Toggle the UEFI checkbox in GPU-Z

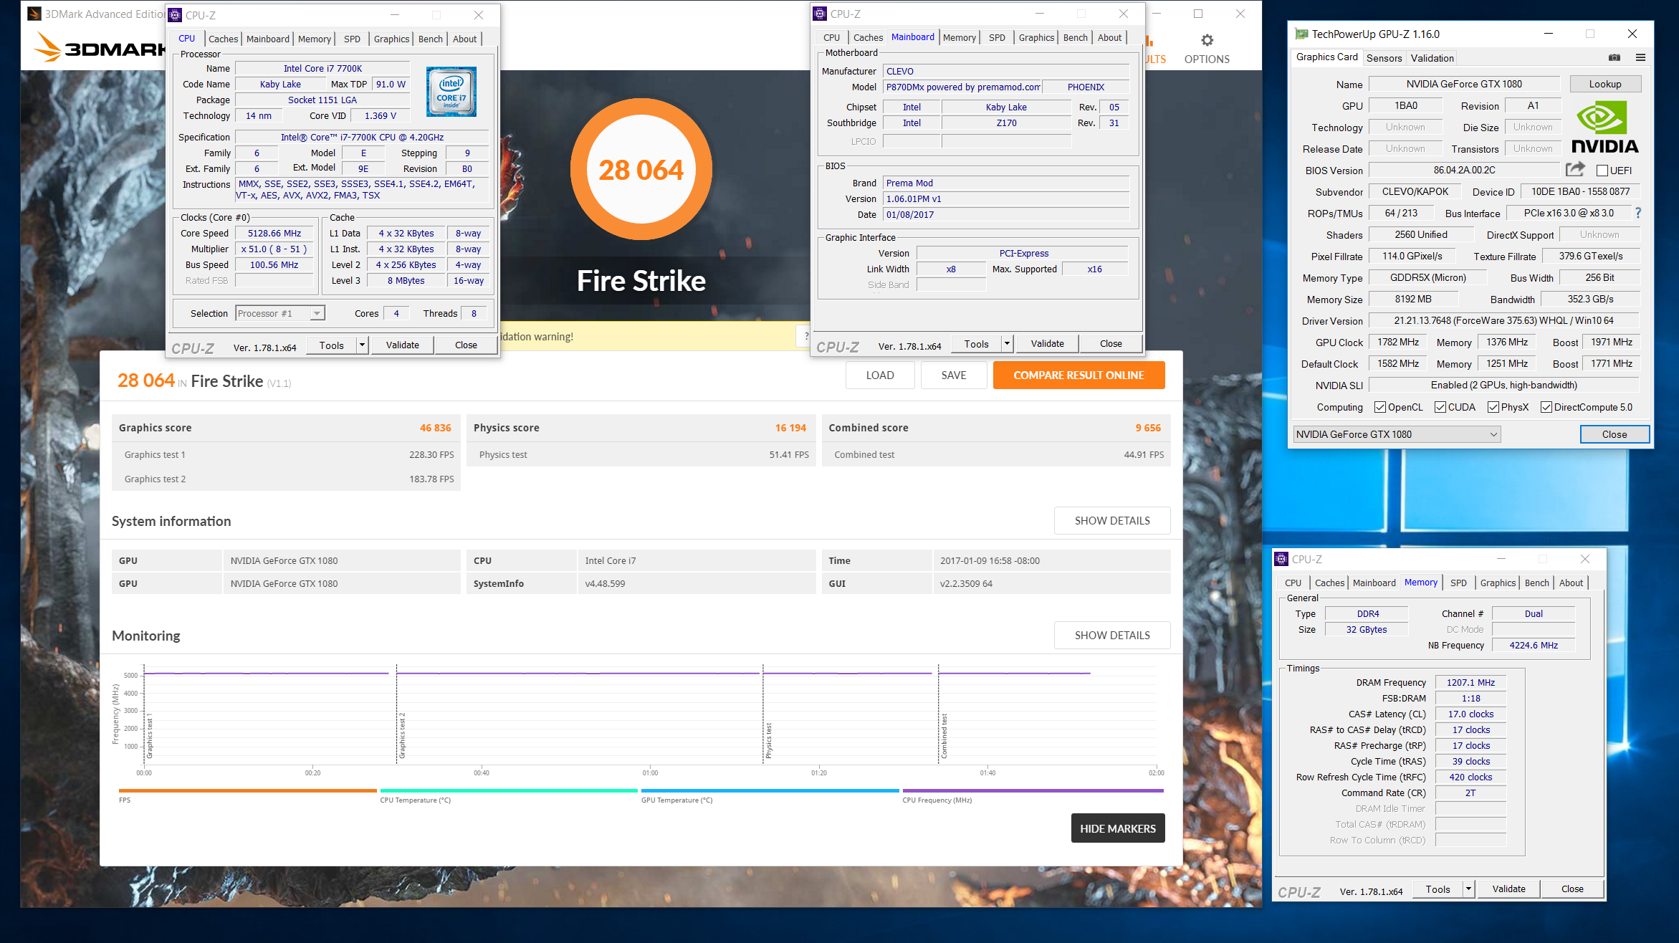point(1602,171)
